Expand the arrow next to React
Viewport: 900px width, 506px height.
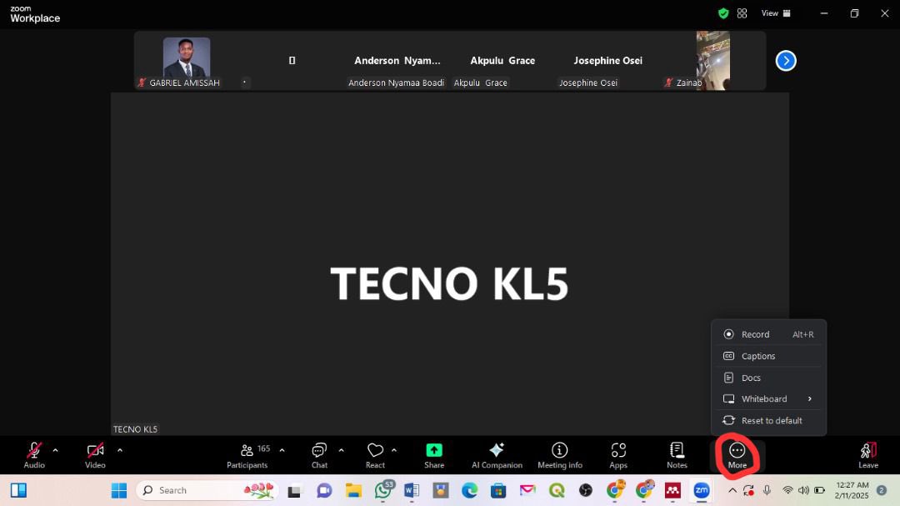(393, 451)
